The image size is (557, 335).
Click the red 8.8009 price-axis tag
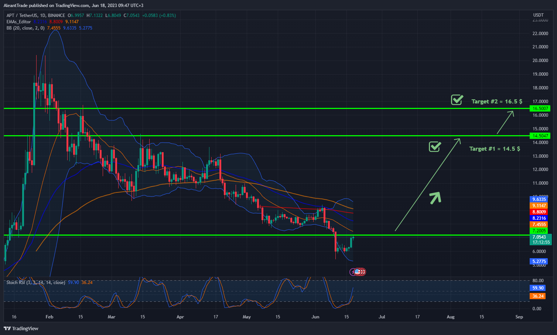point(539,212)
